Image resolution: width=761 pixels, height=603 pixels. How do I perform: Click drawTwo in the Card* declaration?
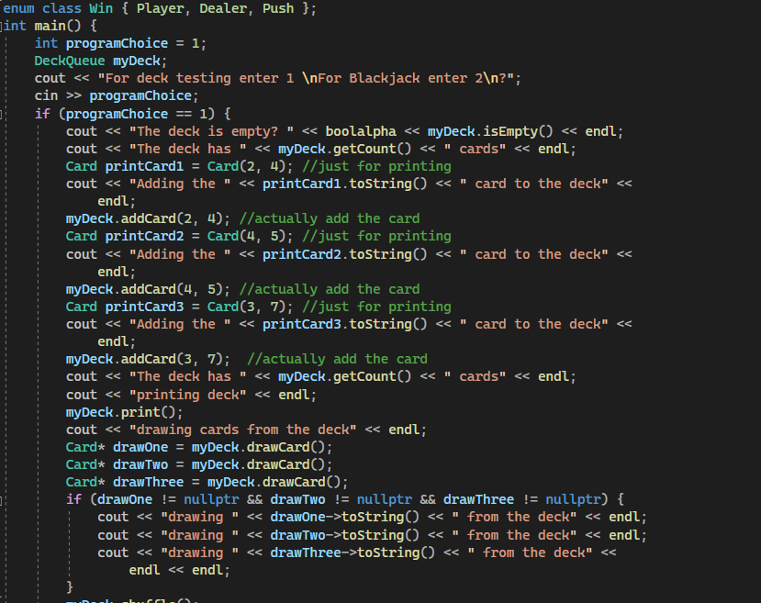[140, 464]
